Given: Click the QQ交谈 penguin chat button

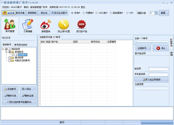Looking at the screenshot, I should click(9, 13).
